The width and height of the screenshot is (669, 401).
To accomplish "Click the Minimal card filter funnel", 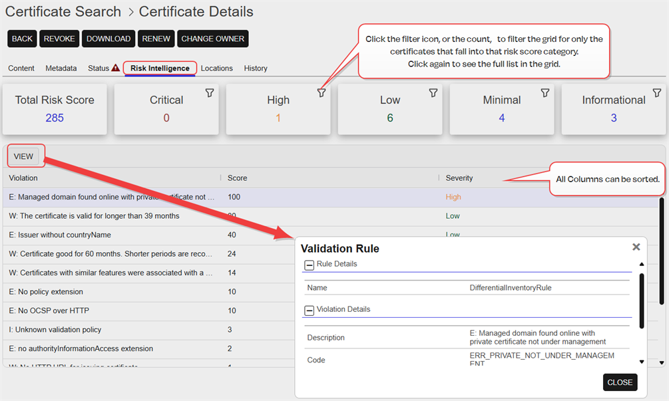I will (x=545, y=93).
